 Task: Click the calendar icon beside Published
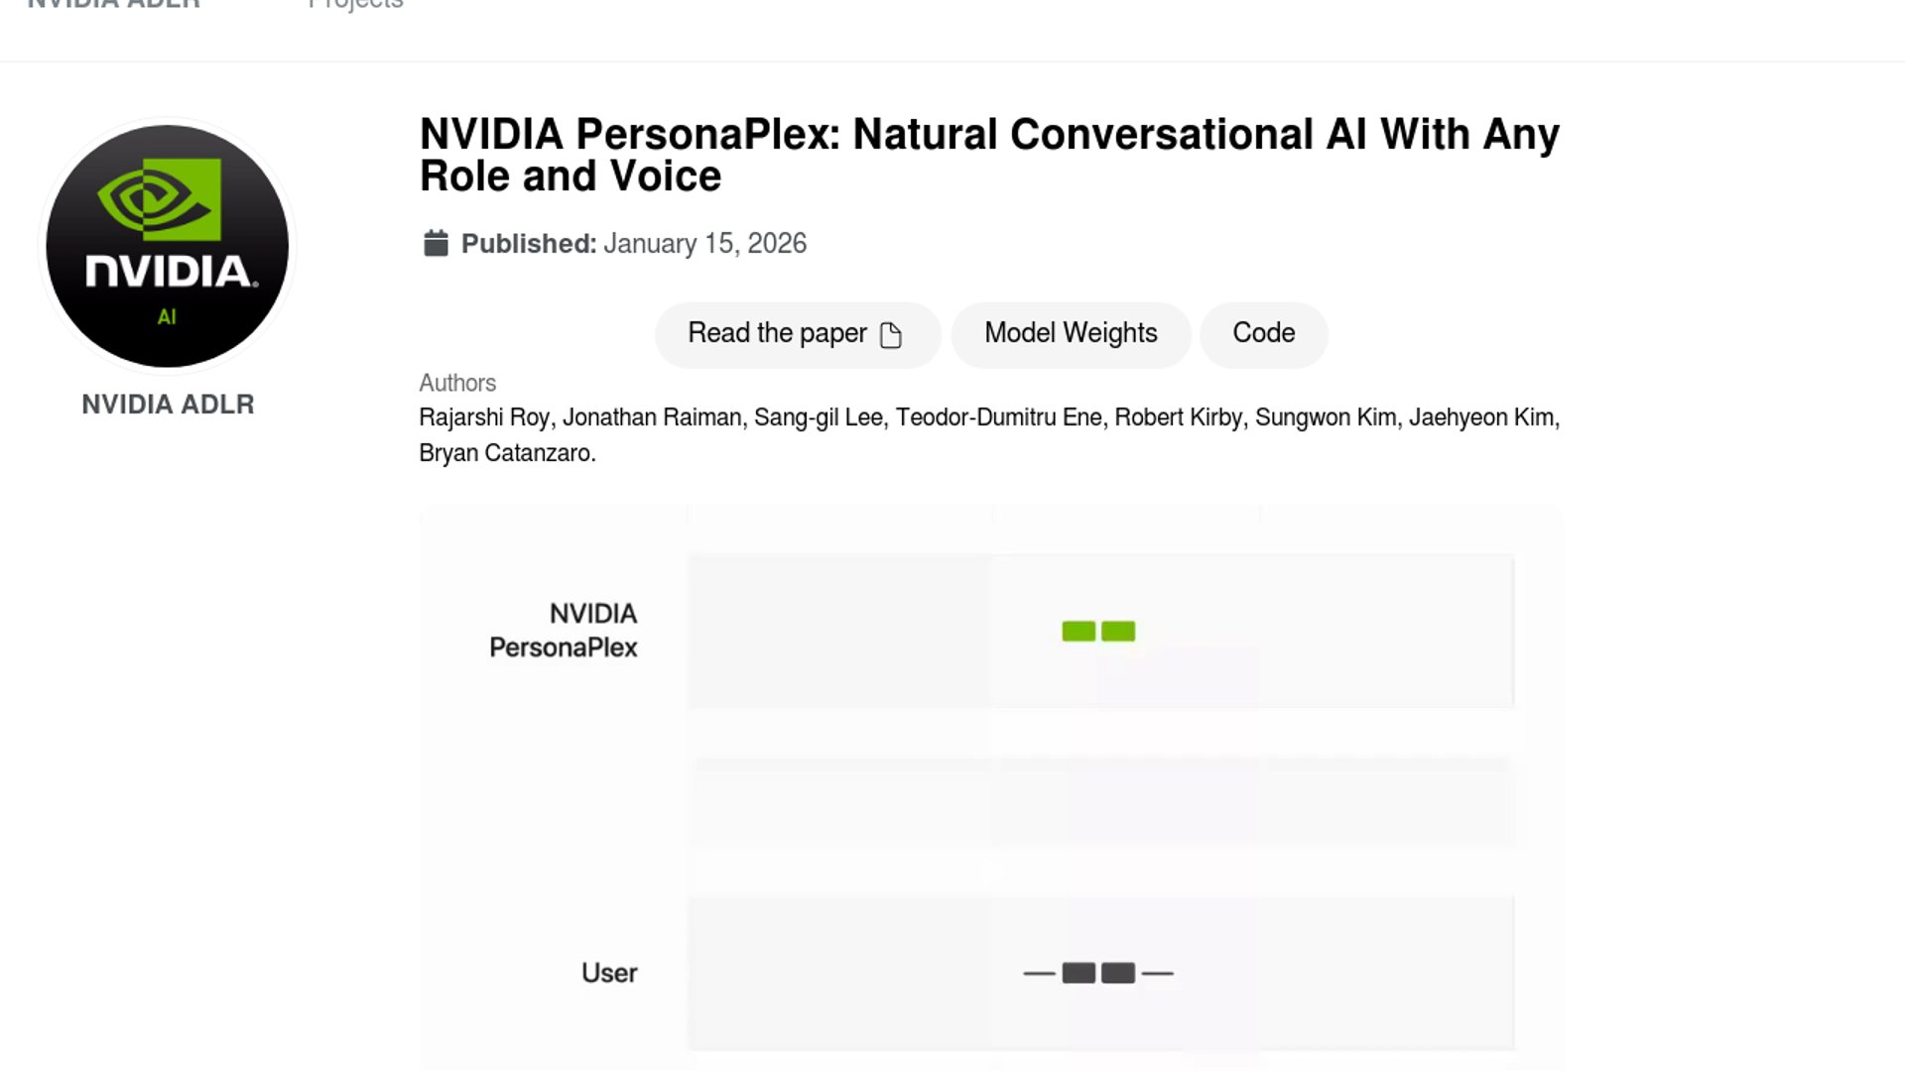tap(436, 243)
